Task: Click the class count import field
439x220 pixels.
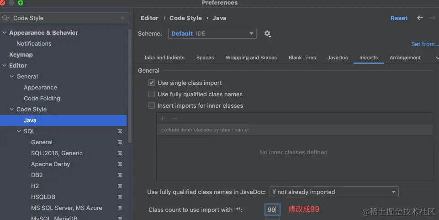Action: pyautogui.click(x=272, y=210)
